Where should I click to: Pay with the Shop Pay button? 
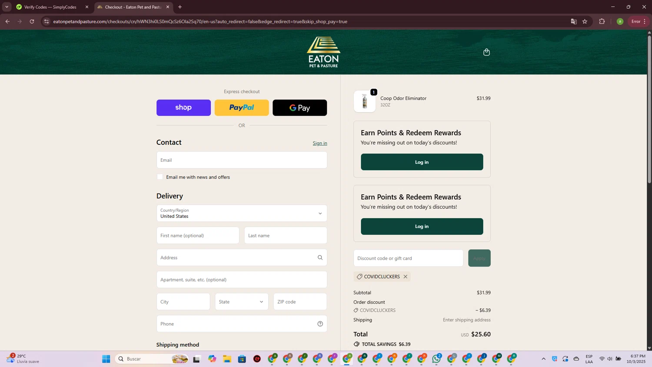click(x=183, y=108)
